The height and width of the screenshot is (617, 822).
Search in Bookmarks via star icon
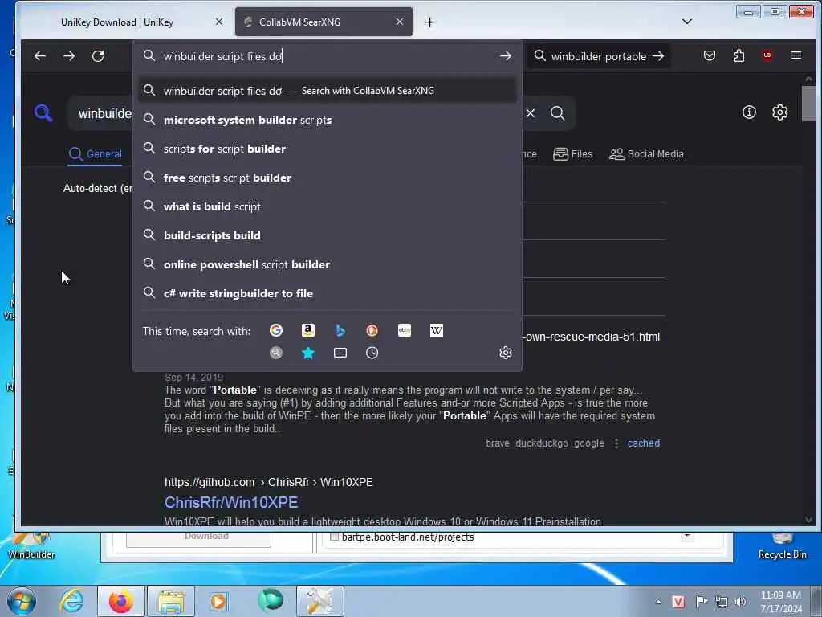coord(308,353)
